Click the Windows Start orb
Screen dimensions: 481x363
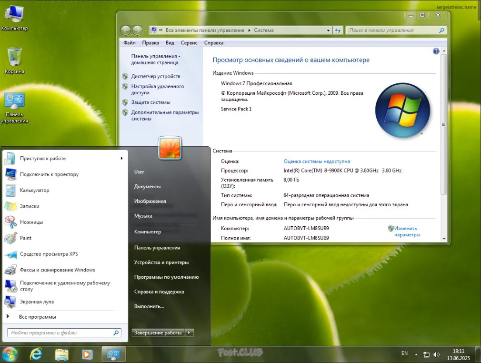pos(9,355)
